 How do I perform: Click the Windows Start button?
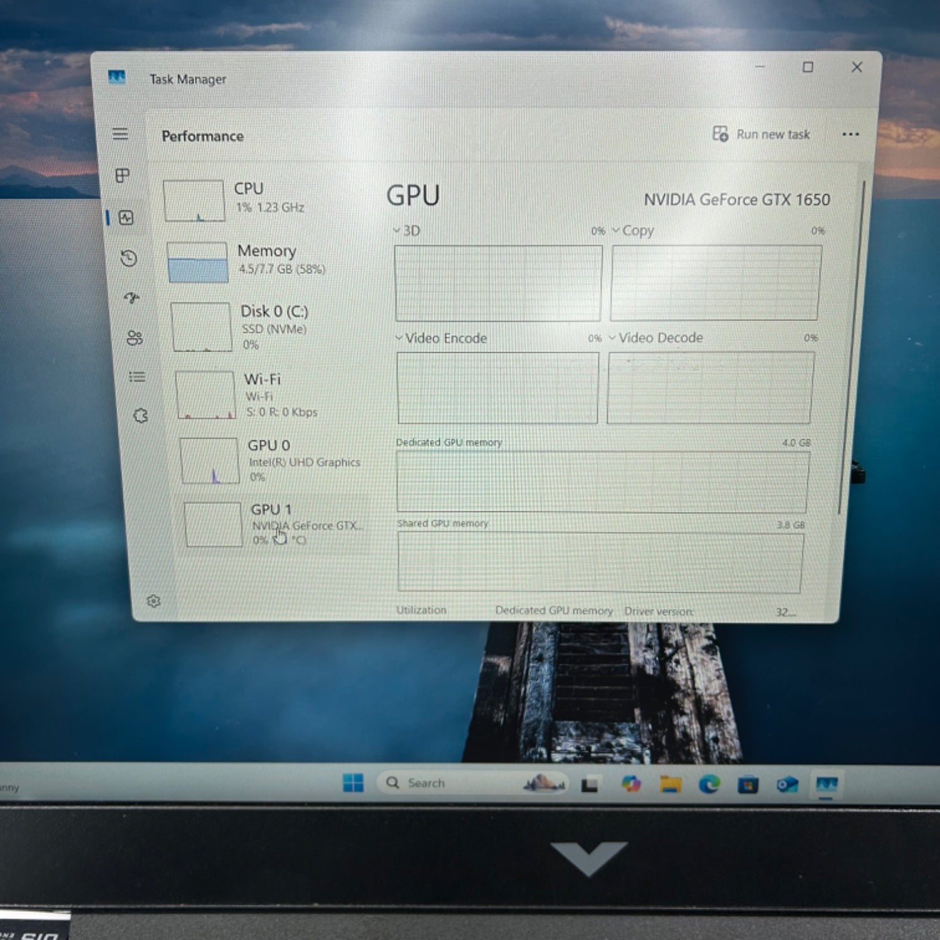(353, 783)
